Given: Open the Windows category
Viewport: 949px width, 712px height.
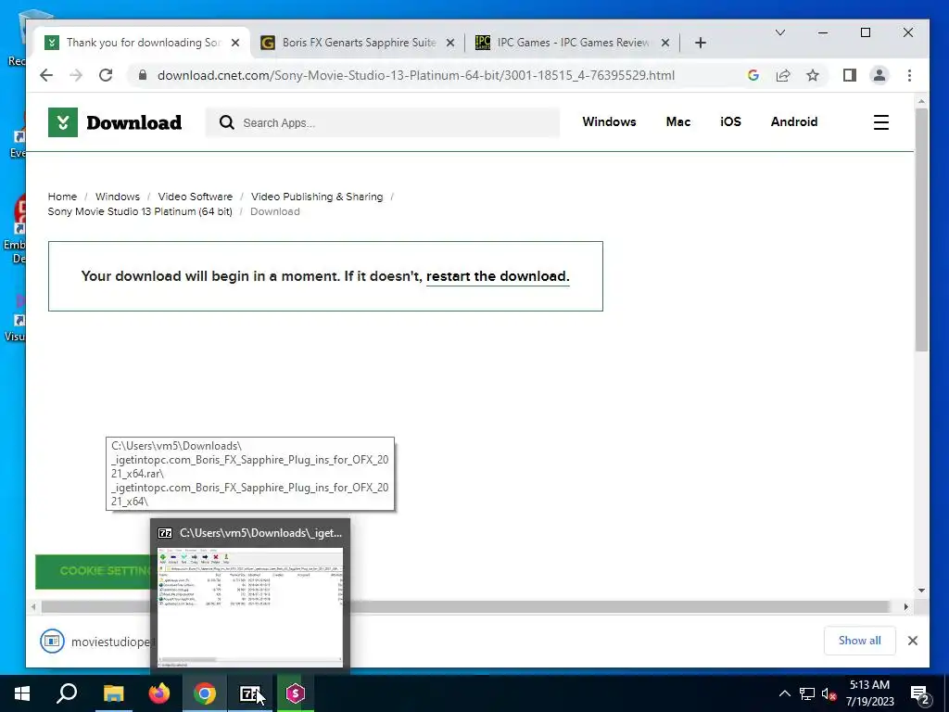Looking at the screenshot, I should (609, 121).
